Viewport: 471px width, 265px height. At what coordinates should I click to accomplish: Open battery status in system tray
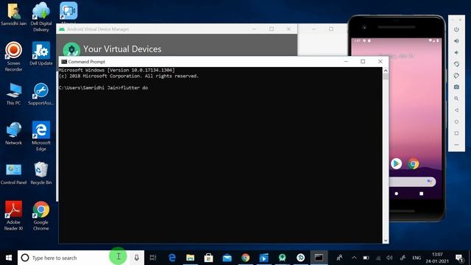(366, 258)
